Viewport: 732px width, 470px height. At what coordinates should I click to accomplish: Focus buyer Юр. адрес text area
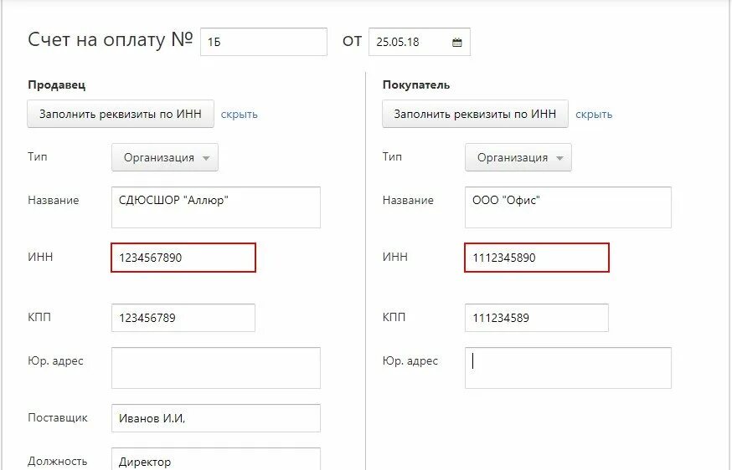pos(568,368)
